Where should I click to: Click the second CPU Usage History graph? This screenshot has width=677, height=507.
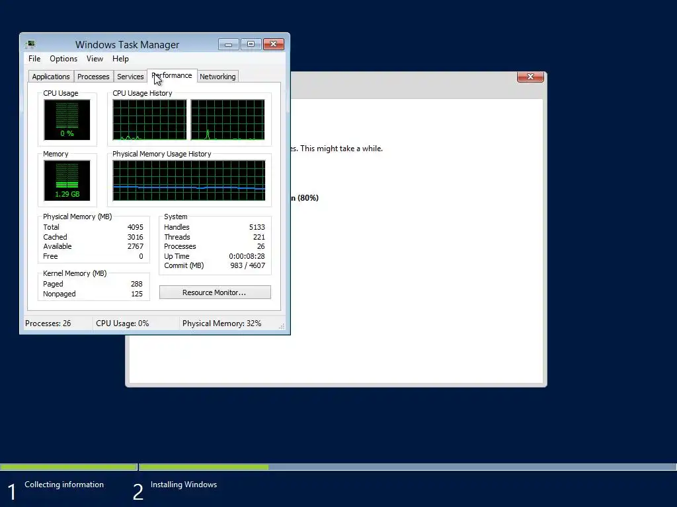click(x=227, y=120)
